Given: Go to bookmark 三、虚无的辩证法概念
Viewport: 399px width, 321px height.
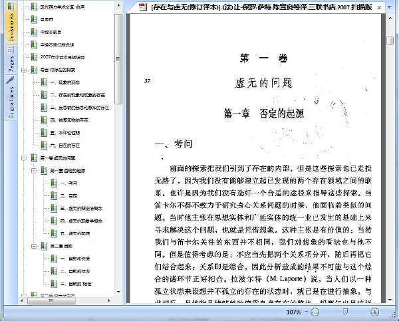Looking at the screenshot, I should coord(81,208).
